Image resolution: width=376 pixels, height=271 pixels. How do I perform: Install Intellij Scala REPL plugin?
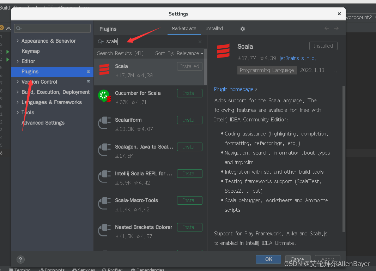[x=190, y=174]
